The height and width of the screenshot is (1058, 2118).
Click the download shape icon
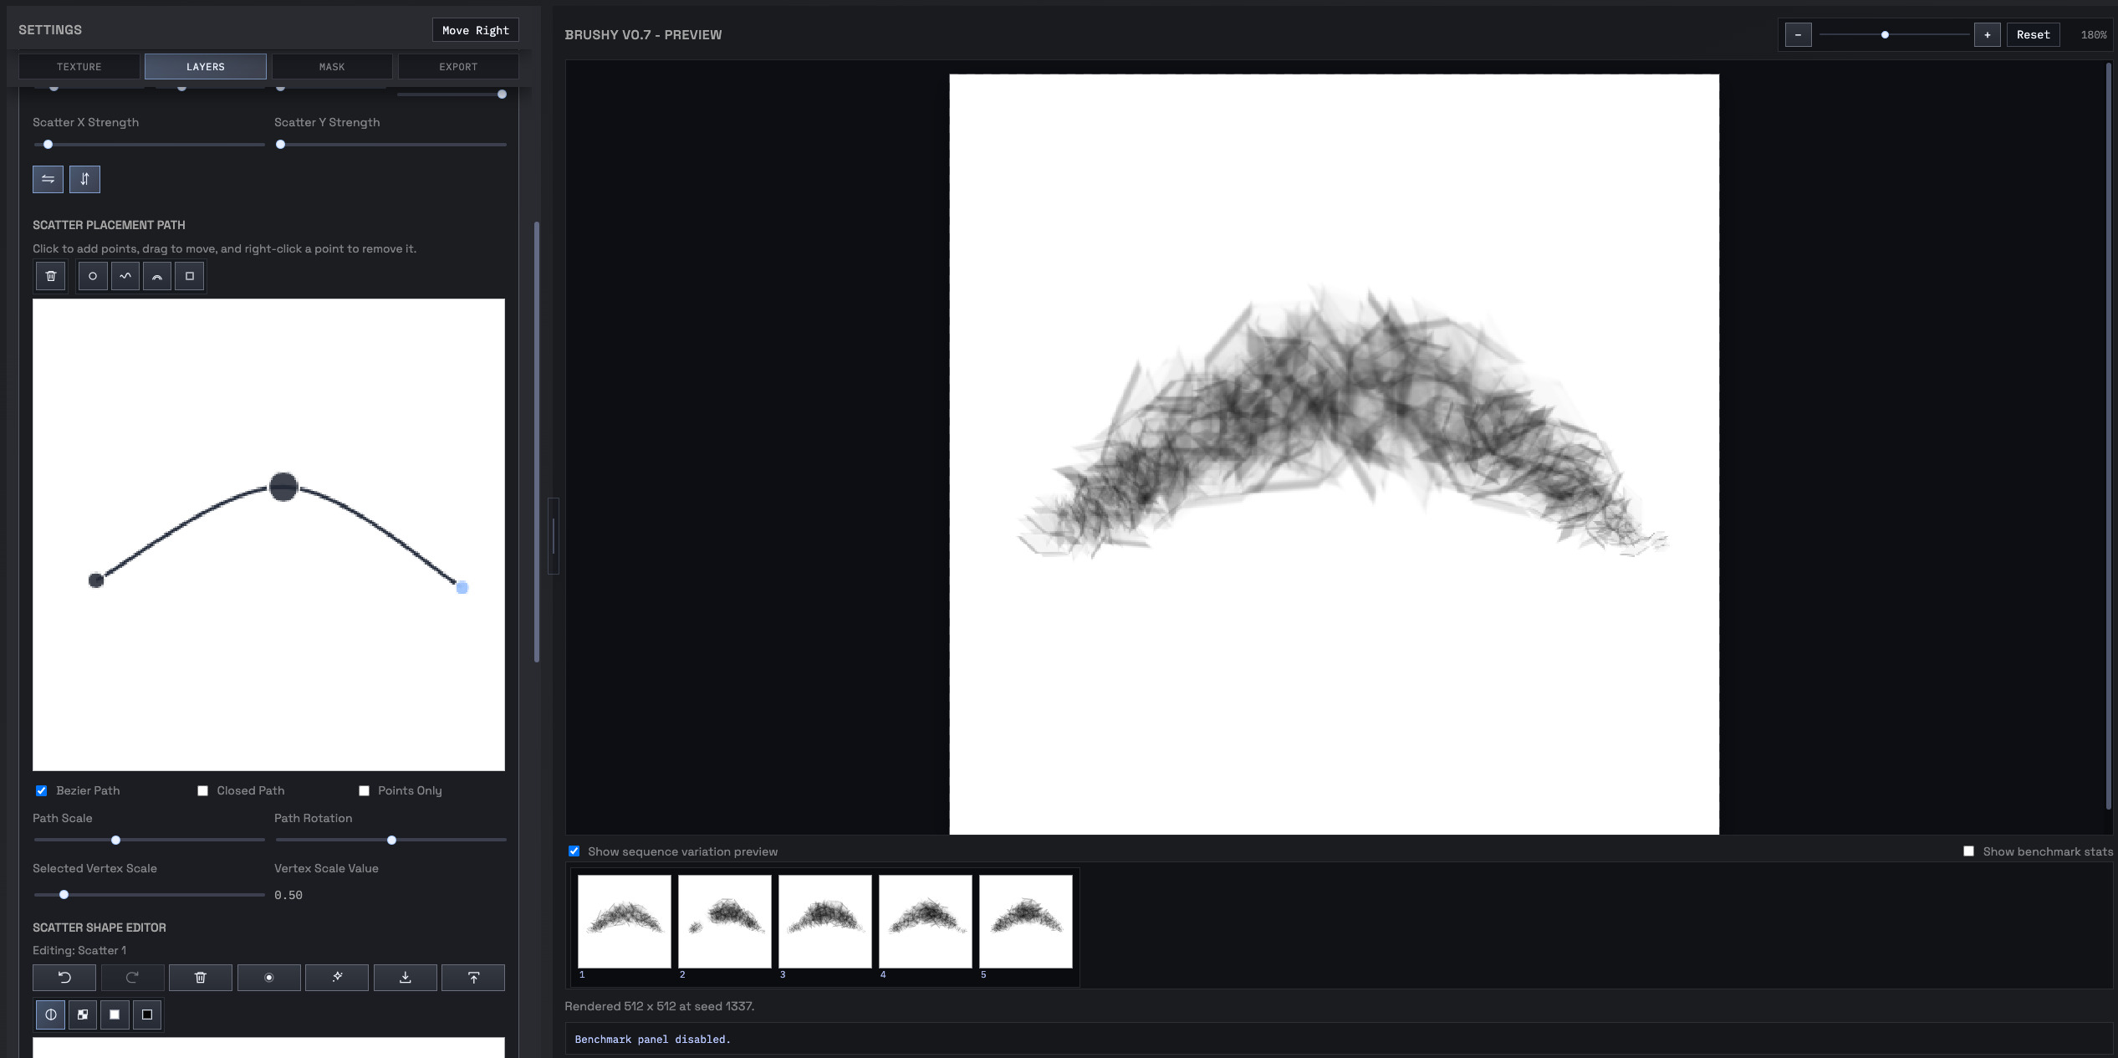pos(406,978)
